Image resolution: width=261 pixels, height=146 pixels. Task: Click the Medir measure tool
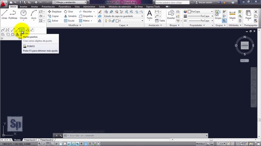pos(232,15)
